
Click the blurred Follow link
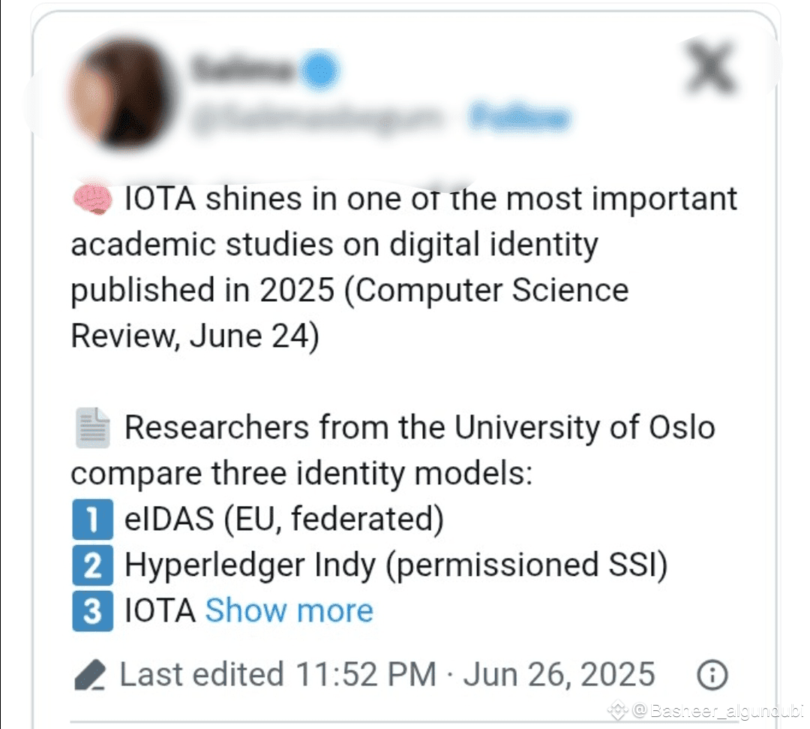click(x=520, y=116)
